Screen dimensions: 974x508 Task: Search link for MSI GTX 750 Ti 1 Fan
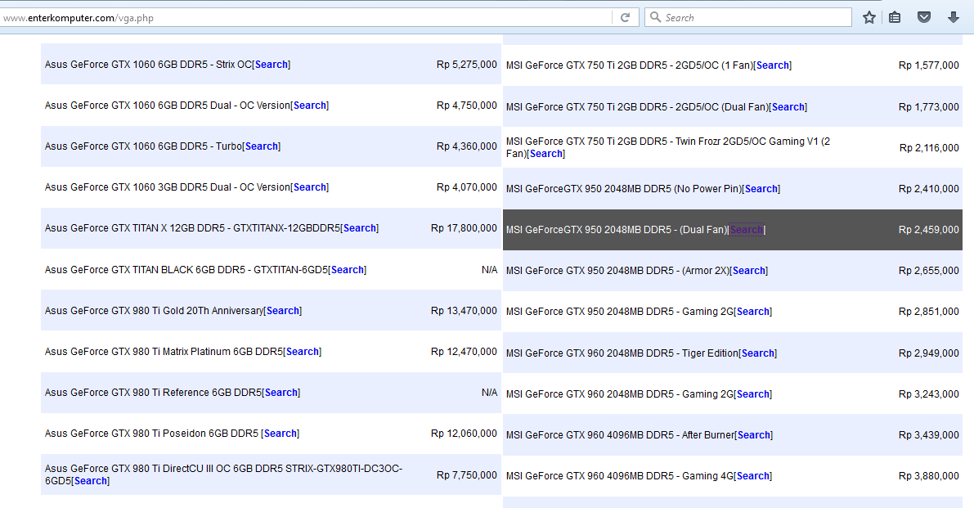tap(773, 65)
